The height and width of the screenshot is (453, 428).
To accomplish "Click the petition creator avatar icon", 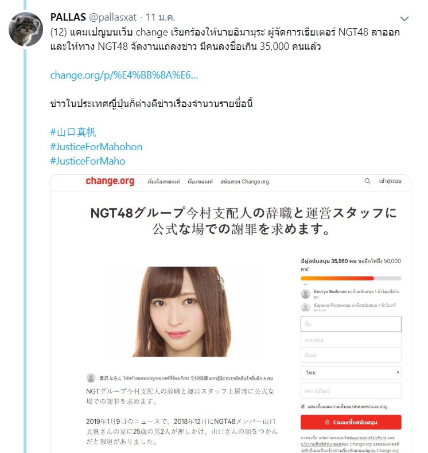I will coord(91,378).
